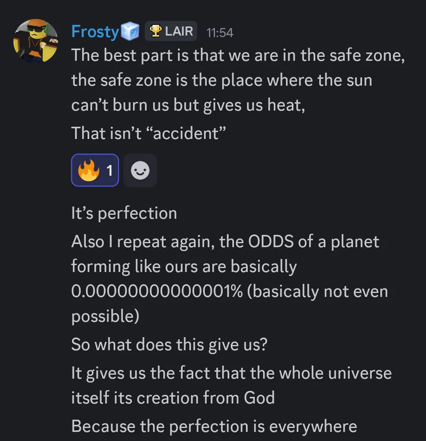Click the trophy icon in the LAIR tag

pos(156,31)
